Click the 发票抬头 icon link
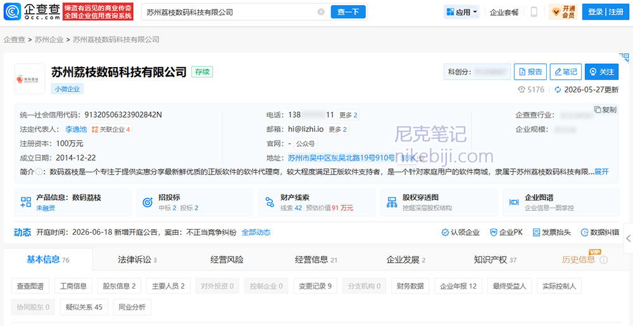633x326 pixels. 552,232
